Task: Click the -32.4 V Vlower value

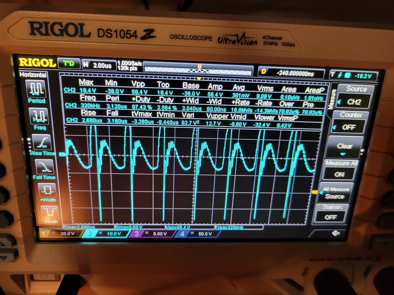Action: coord(262,125)
